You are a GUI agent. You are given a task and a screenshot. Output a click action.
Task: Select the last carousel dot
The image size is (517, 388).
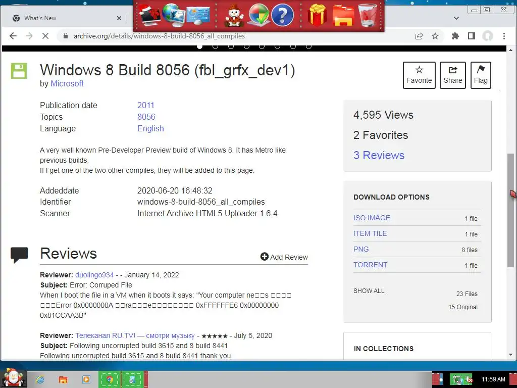click(x=308, y=46)
